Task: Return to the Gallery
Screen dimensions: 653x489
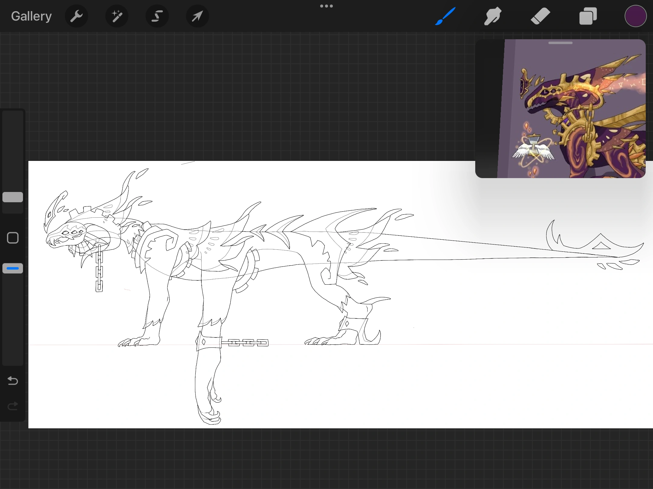Action: point(31,16)
